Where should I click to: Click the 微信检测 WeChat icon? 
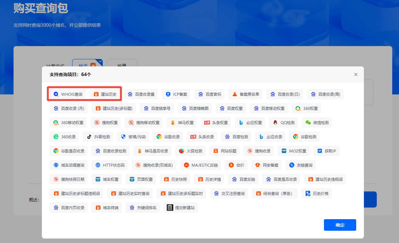pyautogui.click(x=308, y=122)
